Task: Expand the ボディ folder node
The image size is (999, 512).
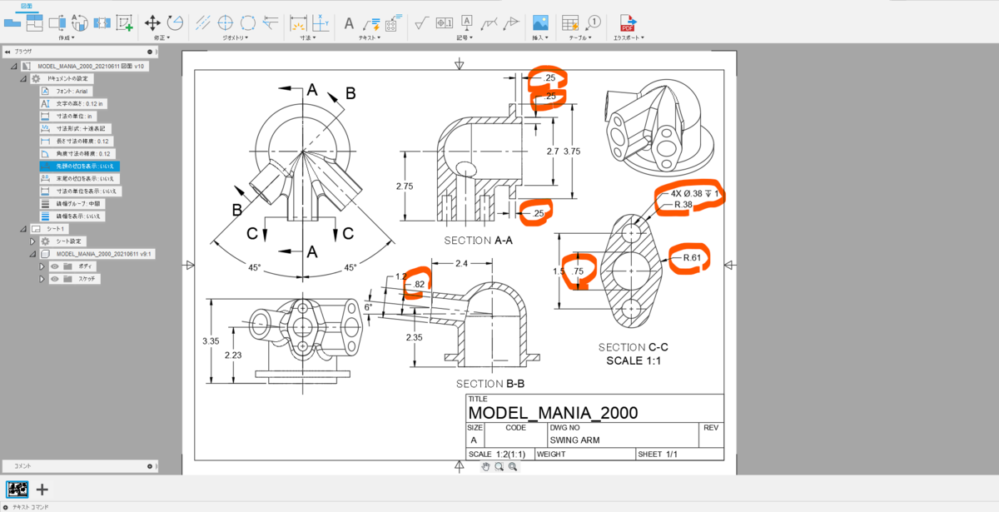Action: (x=43, y=266)
